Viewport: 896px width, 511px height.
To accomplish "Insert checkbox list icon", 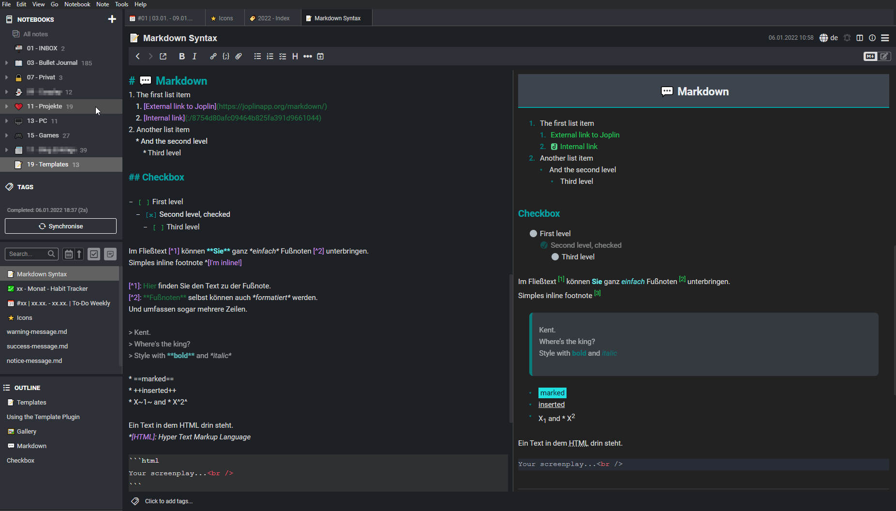I will [283, 57].
